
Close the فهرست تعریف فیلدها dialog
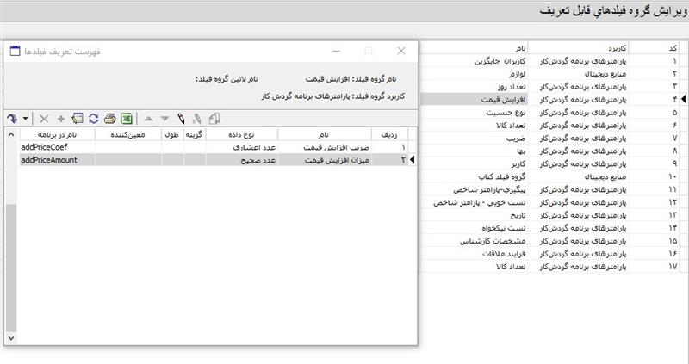[400, 52]
